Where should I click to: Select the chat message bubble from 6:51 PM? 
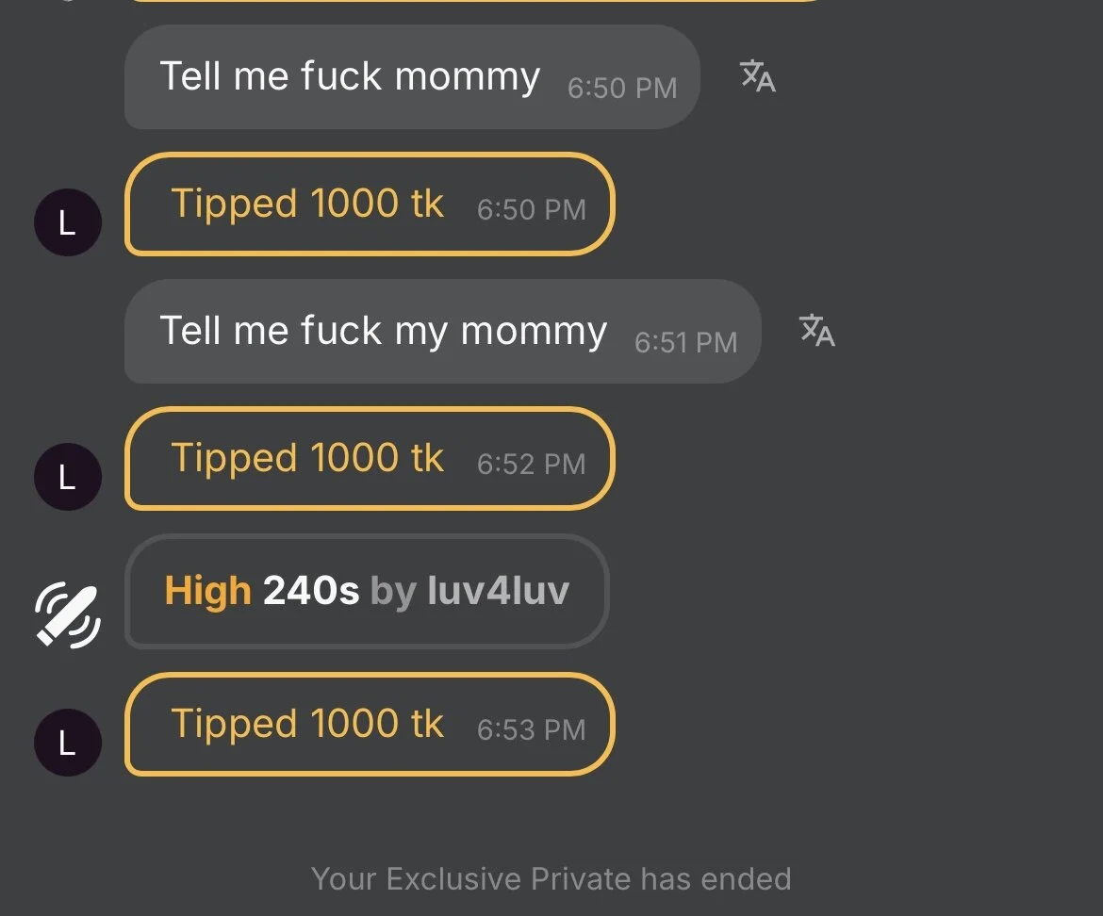point(441,332)
